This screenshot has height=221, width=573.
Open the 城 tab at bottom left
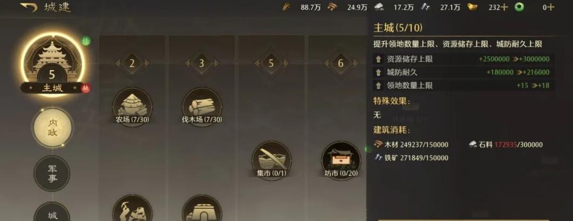(x=52, y=212)
